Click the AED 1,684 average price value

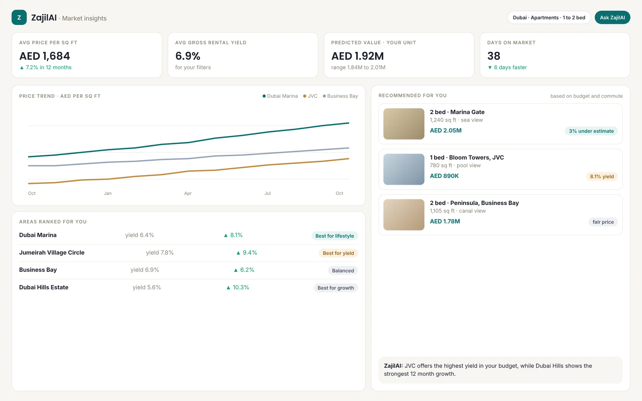coord(45,56)
